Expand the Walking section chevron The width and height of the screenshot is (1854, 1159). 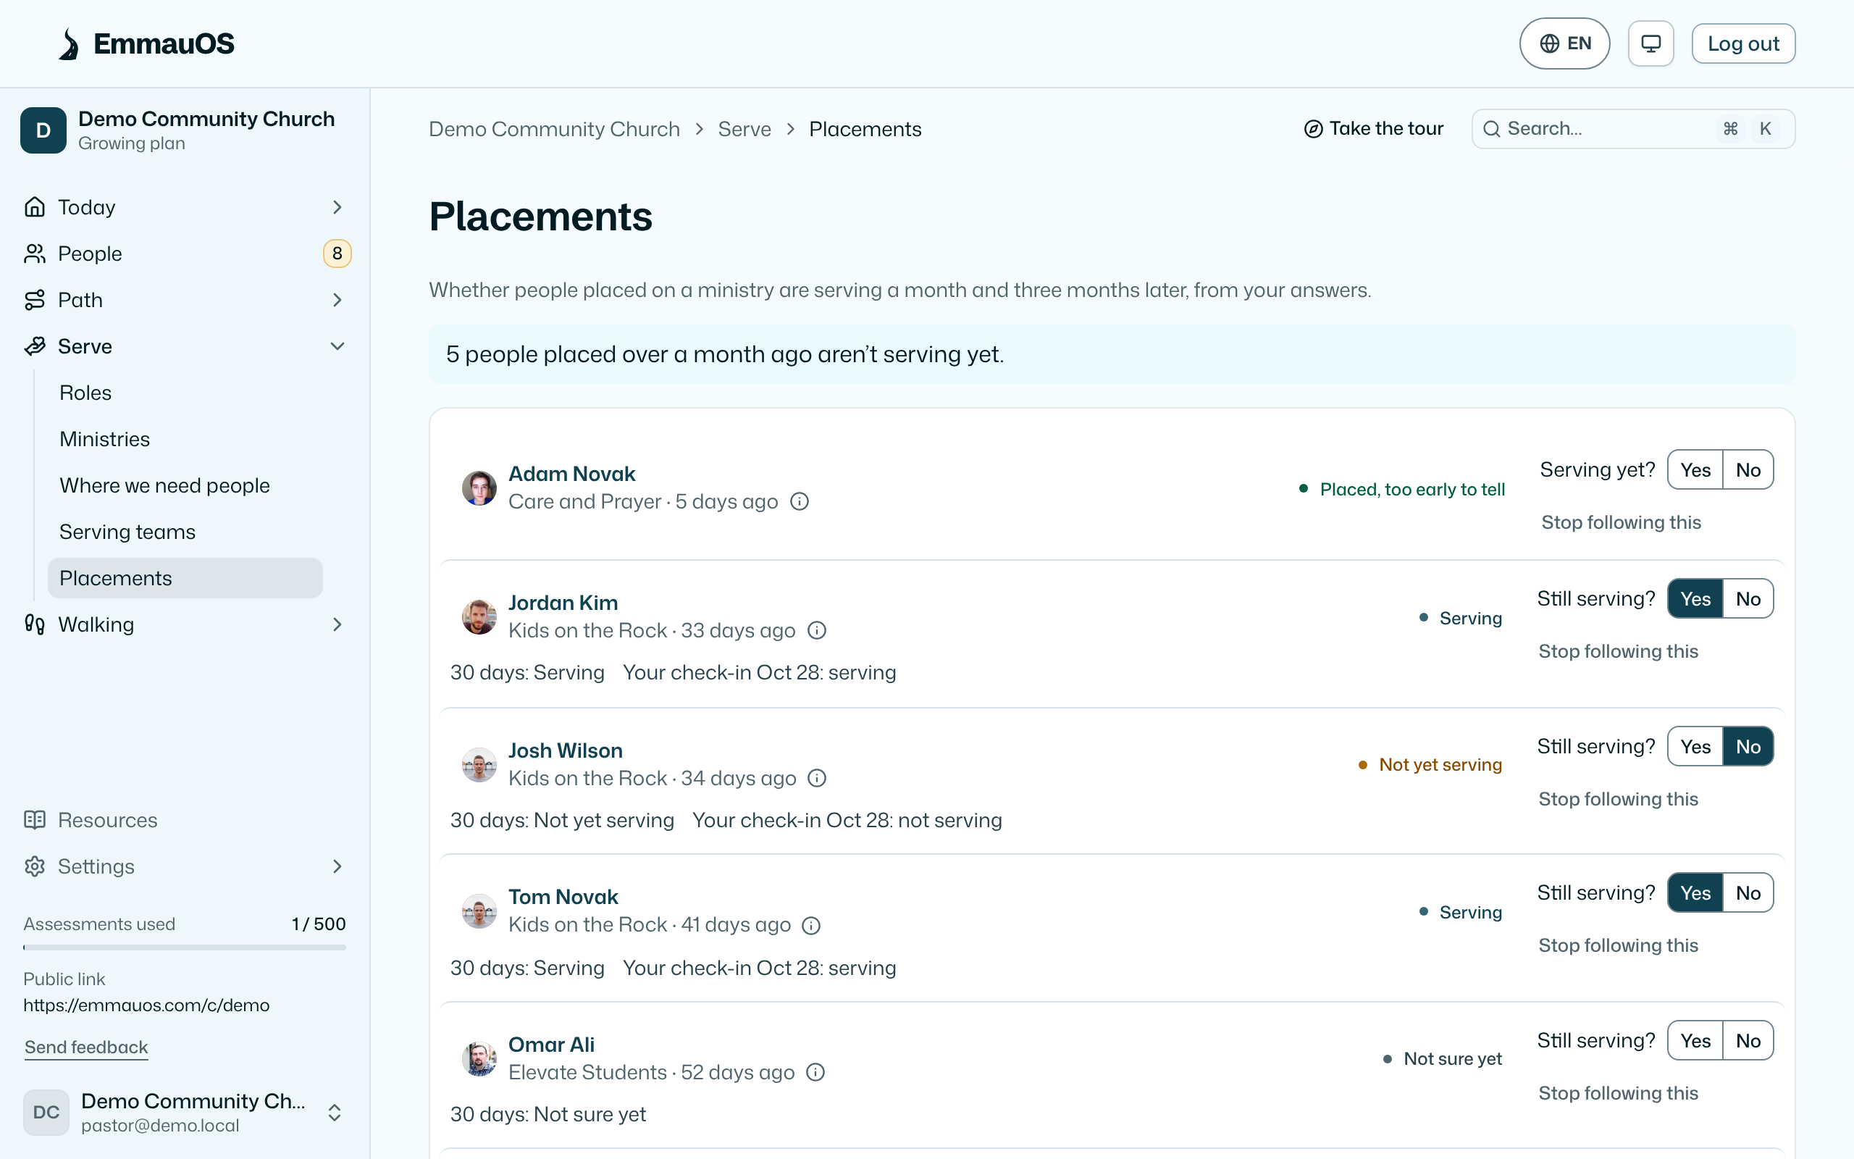(x=337, y=624)
